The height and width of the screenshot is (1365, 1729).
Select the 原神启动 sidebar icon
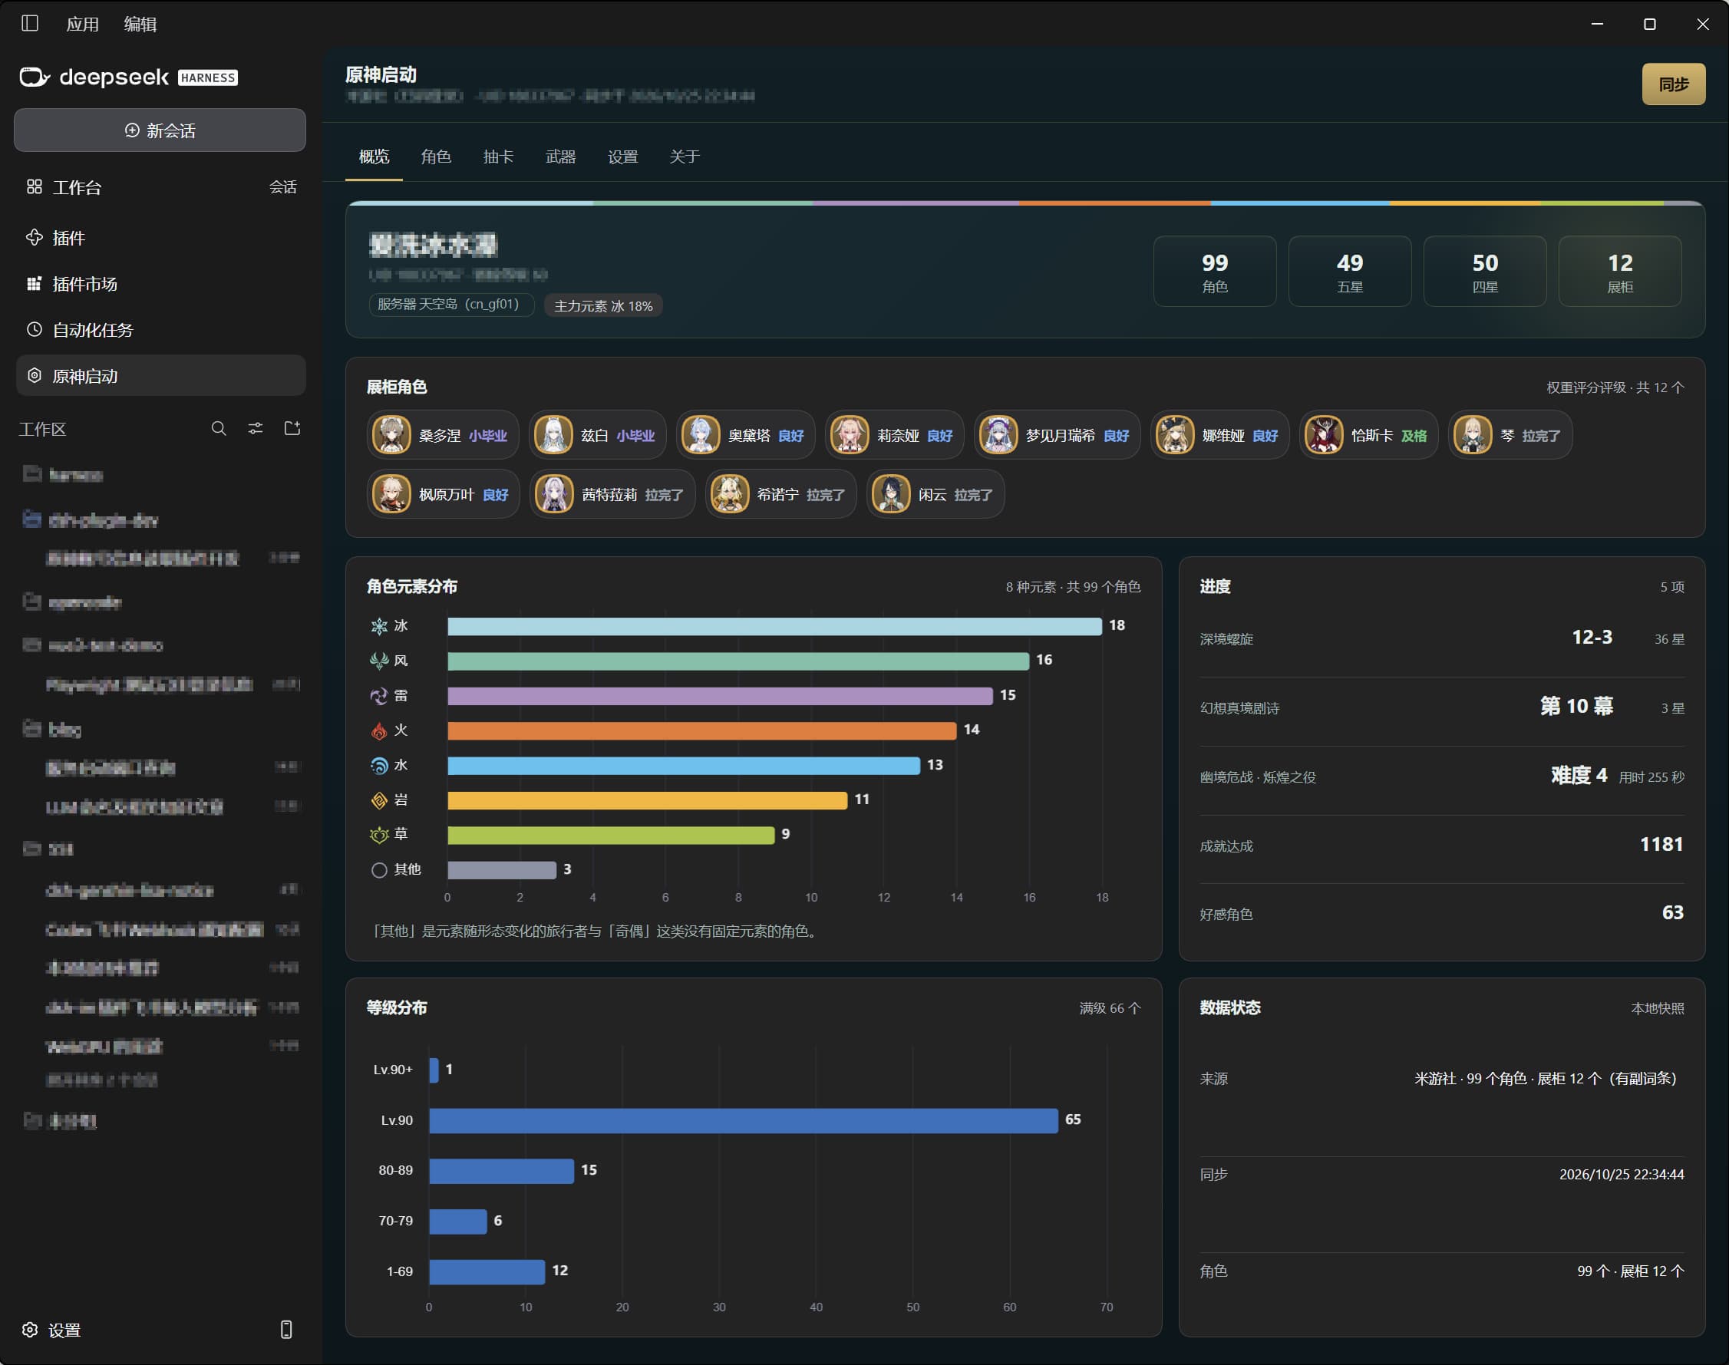pos(35,374)
